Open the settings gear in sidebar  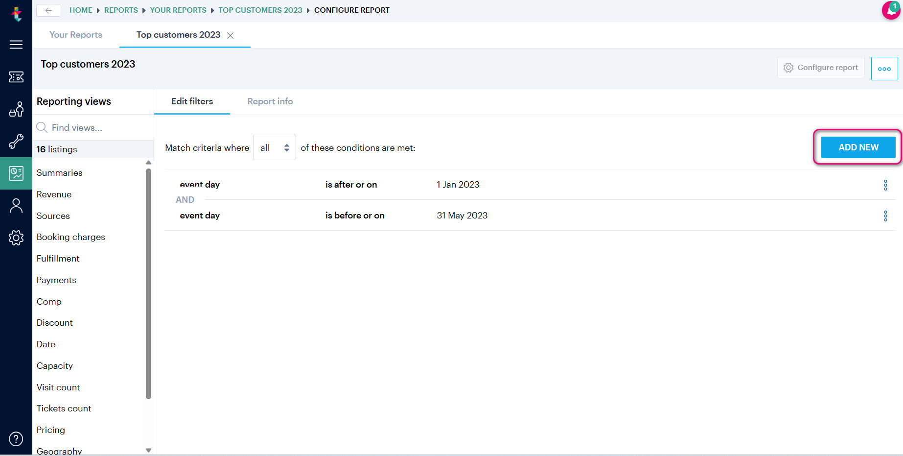16,238
